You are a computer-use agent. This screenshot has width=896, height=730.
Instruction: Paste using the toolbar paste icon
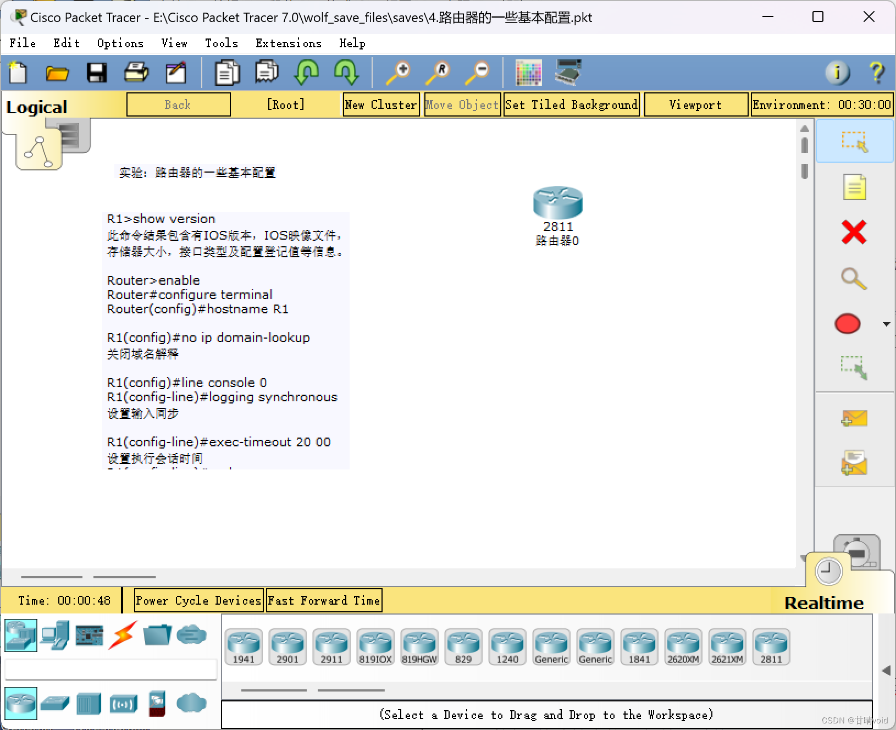click(267, 72)
